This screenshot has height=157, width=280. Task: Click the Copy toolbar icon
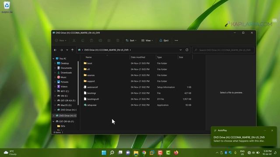pos(83,41)
